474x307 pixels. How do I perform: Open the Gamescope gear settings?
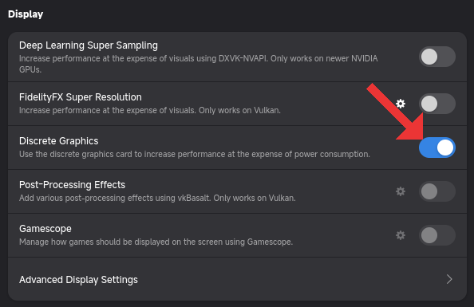401,235
